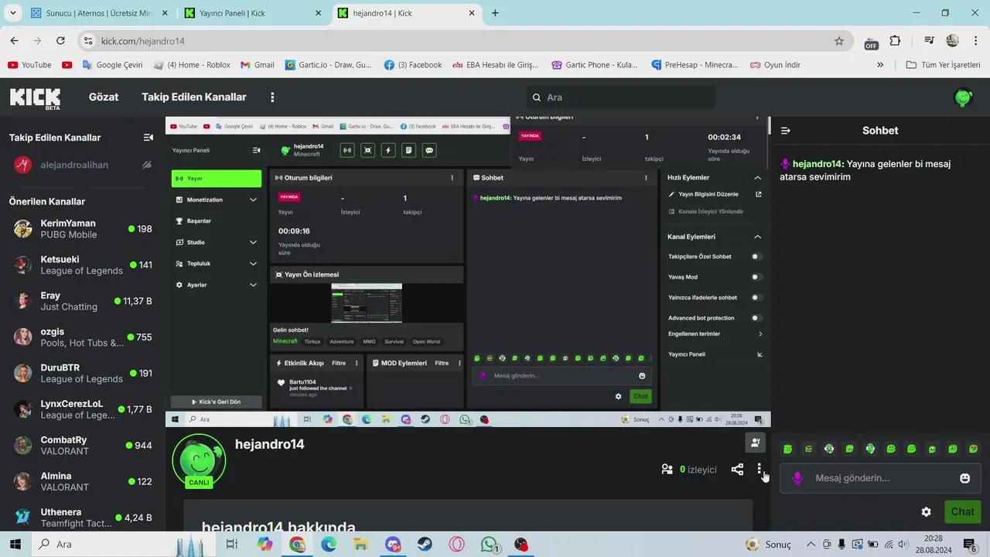The height and width of the screenshot is (557, 990).
Task: Open the chat users icon above viewer count
Action: click(x=755, y=443)
